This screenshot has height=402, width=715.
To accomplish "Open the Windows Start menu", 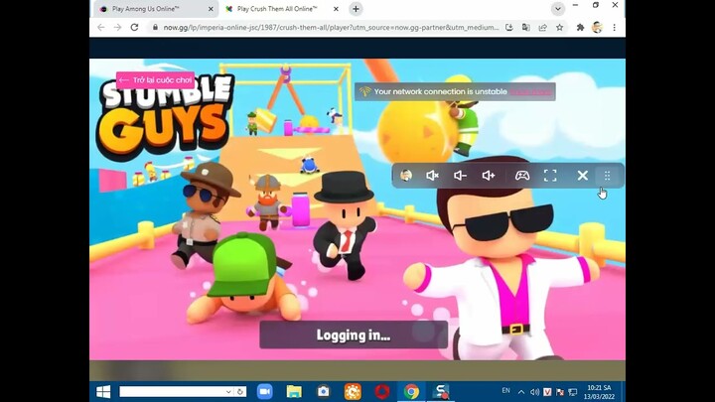I will tap(103, 391).
